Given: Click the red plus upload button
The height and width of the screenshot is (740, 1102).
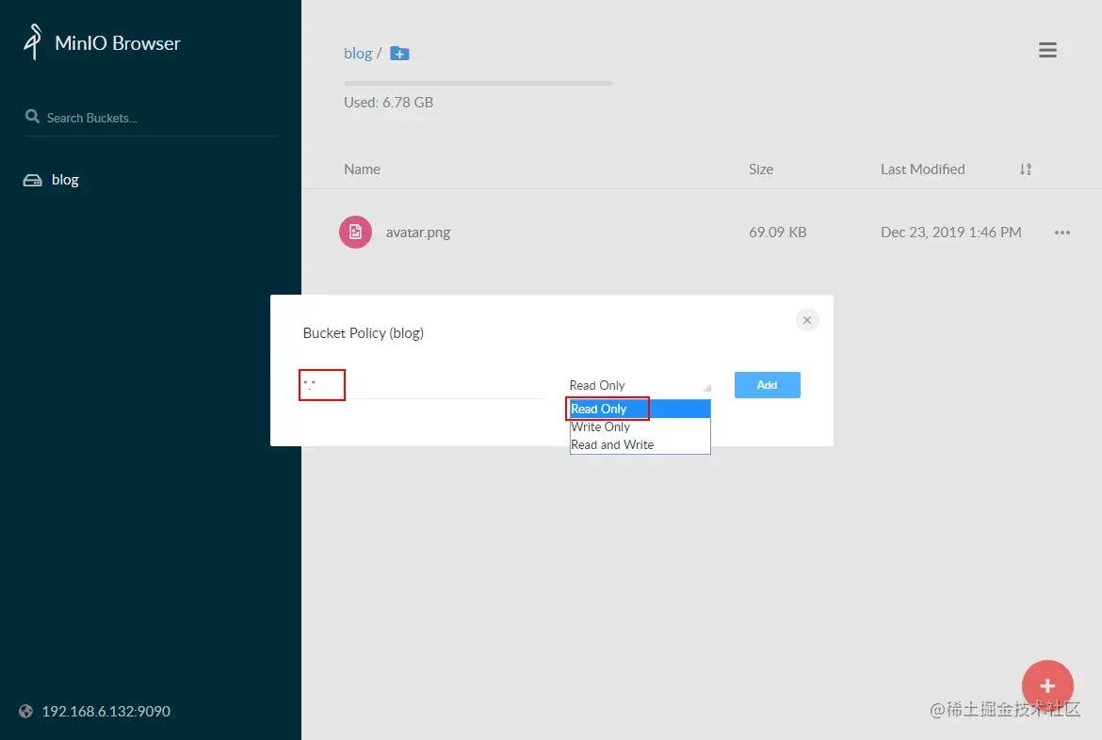Looking at the screenshot, I should [1047, 686].
